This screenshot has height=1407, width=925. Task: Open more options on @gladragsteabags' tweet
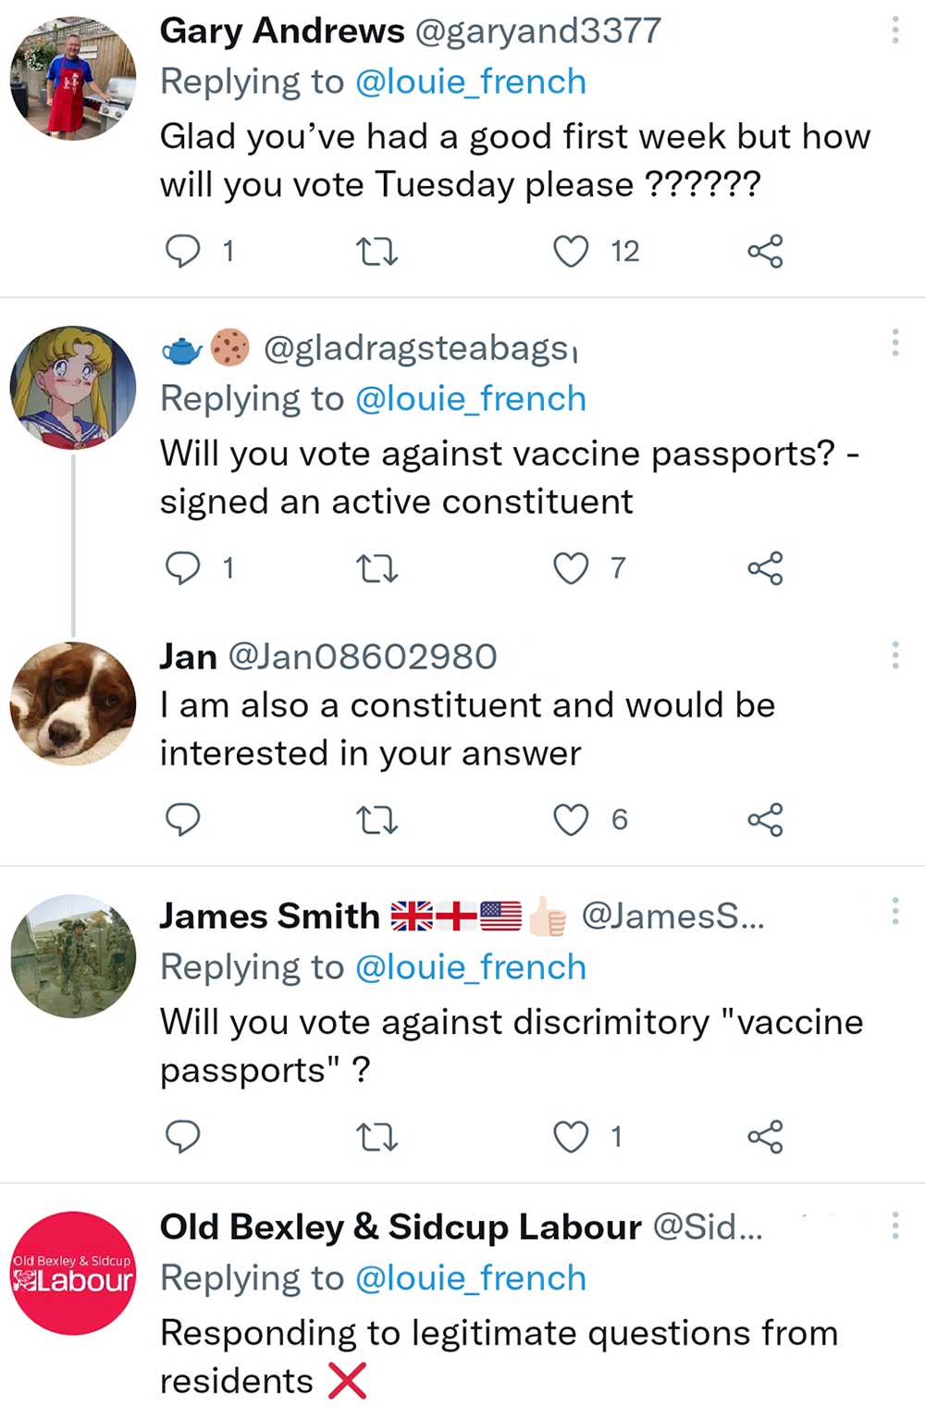(894, 342)
